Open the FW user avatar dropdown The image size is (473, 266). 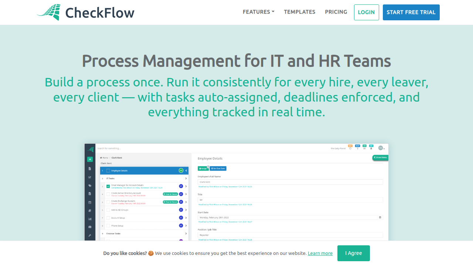tap(381, 148)
